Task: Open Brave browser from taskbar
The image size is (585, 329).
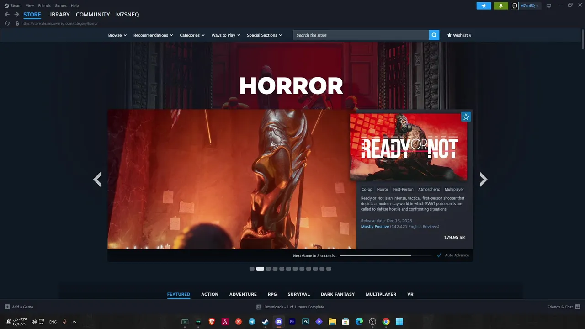Action: click(x=212, y=322)
